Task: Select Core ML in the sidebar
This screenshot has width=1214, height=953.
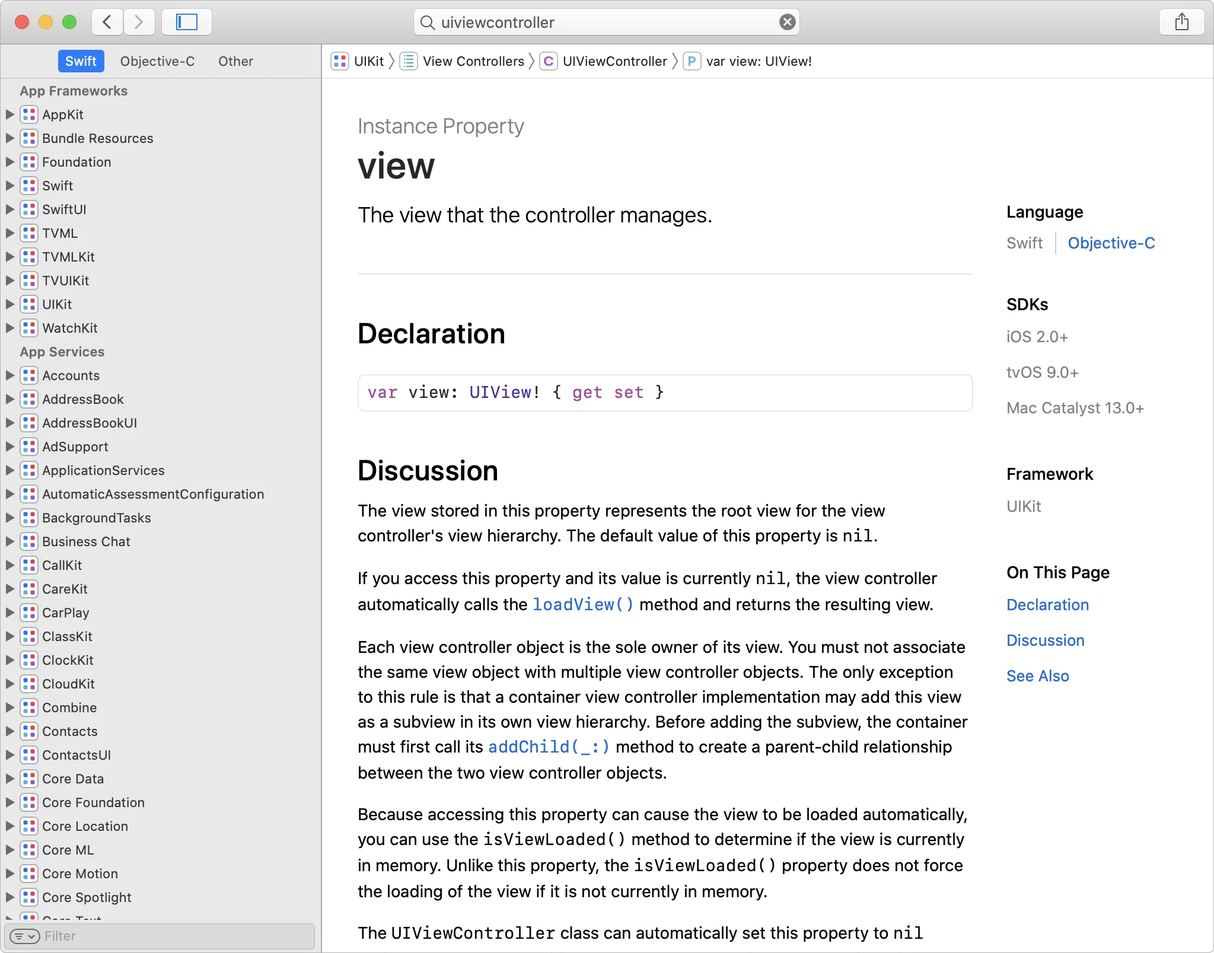Action: (68, 850)
